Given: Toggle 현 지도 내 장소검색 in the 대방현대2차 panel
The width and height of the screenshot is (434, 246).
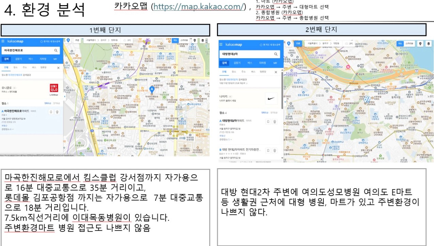Looking at the screenshot, I should (270, 45).
